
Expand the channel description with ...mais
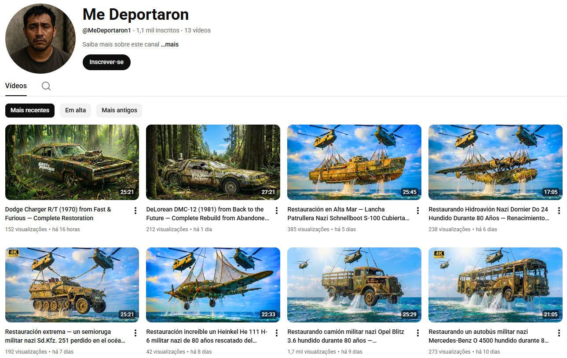coord(169,44)
